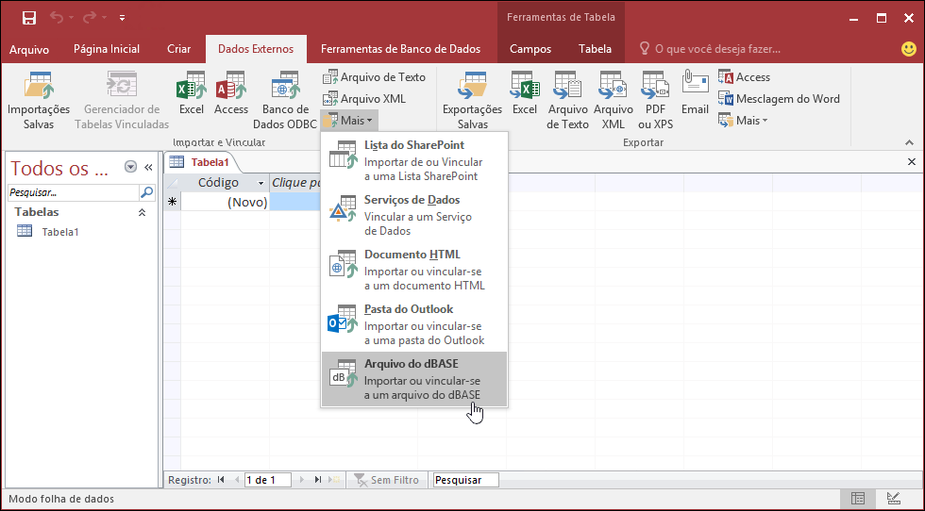Click the new record row selector asterisk
The image size is (925, 511).
(172, 202)
